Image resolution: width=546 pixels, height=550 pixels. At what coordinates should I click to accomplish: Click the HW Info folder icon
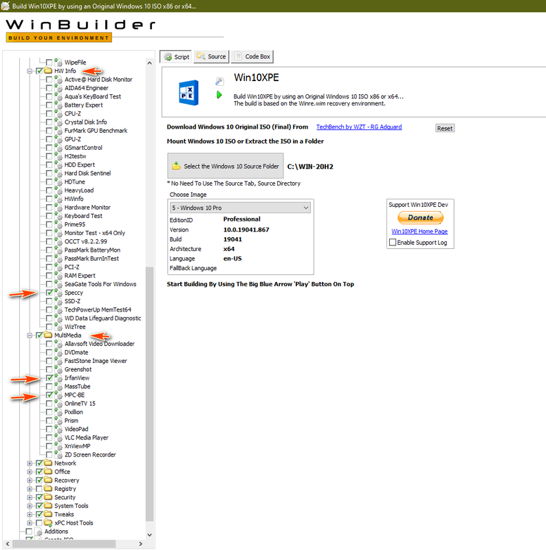[x=48, y=71]
